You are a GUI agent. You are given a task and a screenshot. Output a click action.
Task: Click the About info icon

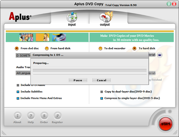pos(17,116)
